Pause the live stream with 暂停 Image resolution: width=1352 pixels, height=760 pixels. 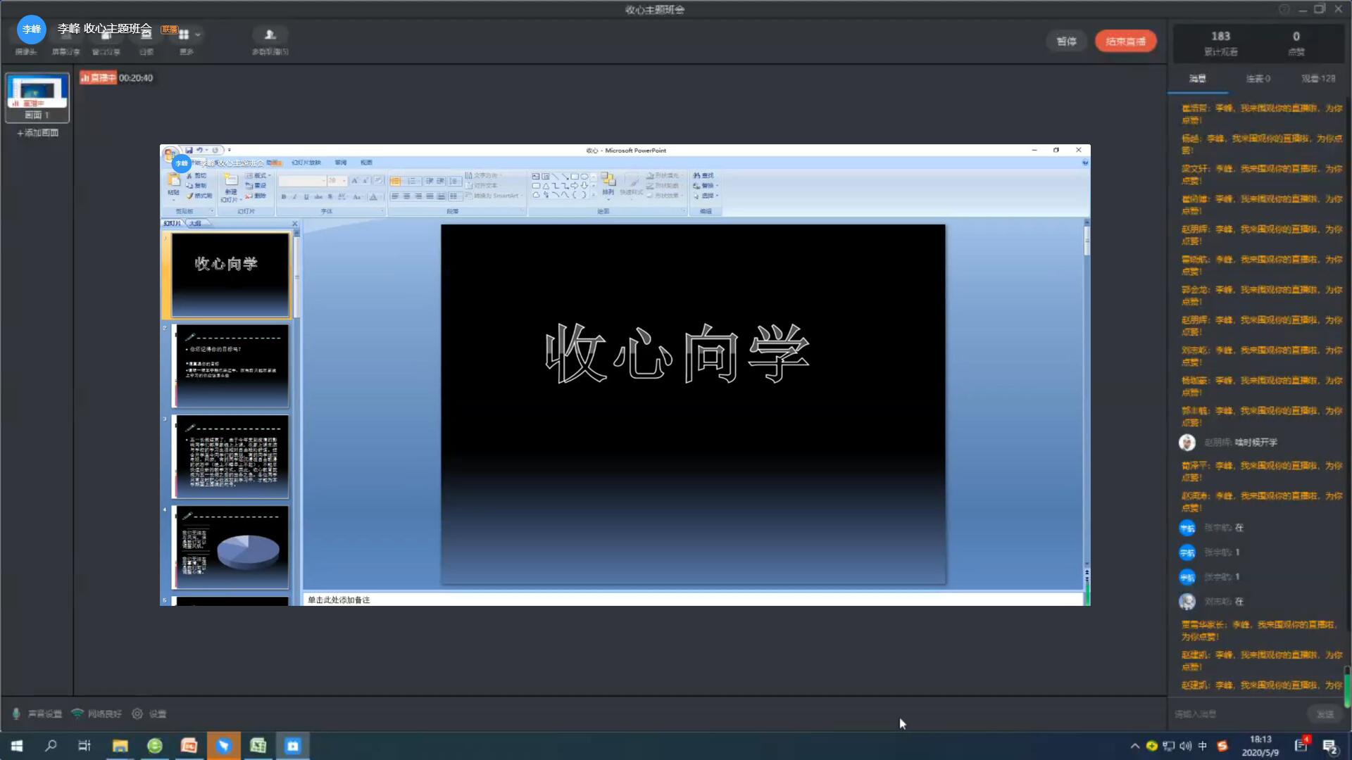pos(1067,42)
